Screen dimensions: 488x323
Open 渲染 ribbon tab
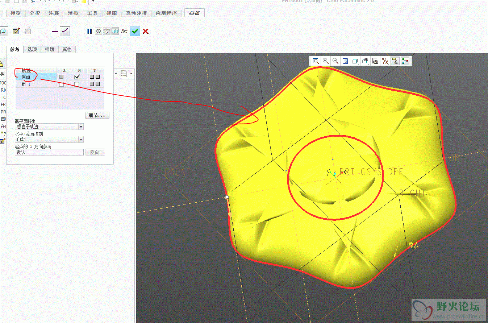pyautogui.click(x=73, y=13)
